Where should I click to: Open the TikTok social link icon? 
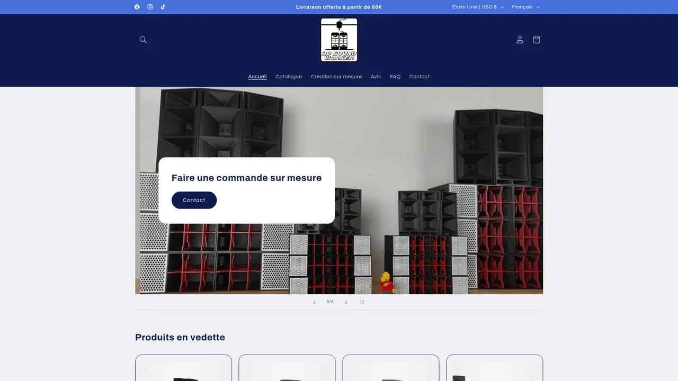pos(163,7)
